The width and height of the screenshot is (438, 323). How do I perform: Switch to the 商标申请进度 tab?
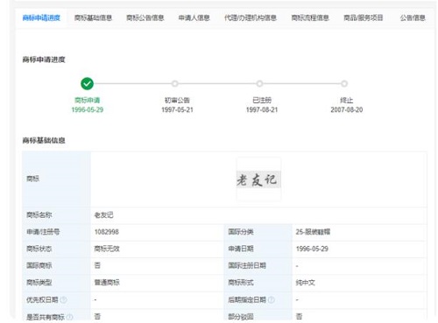tap(41, 18)
